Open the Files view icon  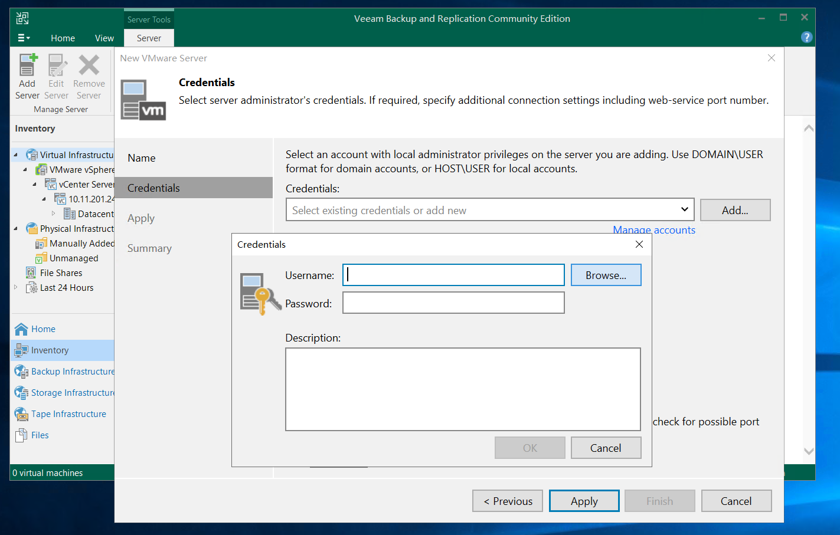tap(21, 435)
